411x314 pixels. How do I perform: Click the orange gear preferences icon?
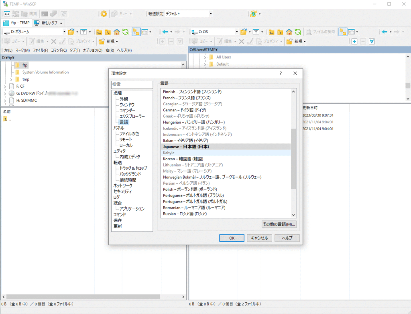click(104, 14)
